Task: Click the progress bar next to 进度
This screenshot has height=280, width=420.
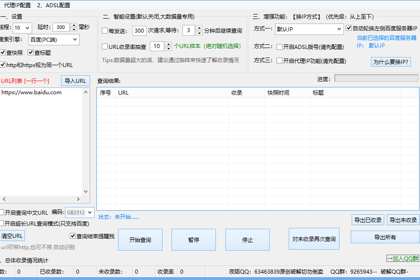Action: pos(376,78)
